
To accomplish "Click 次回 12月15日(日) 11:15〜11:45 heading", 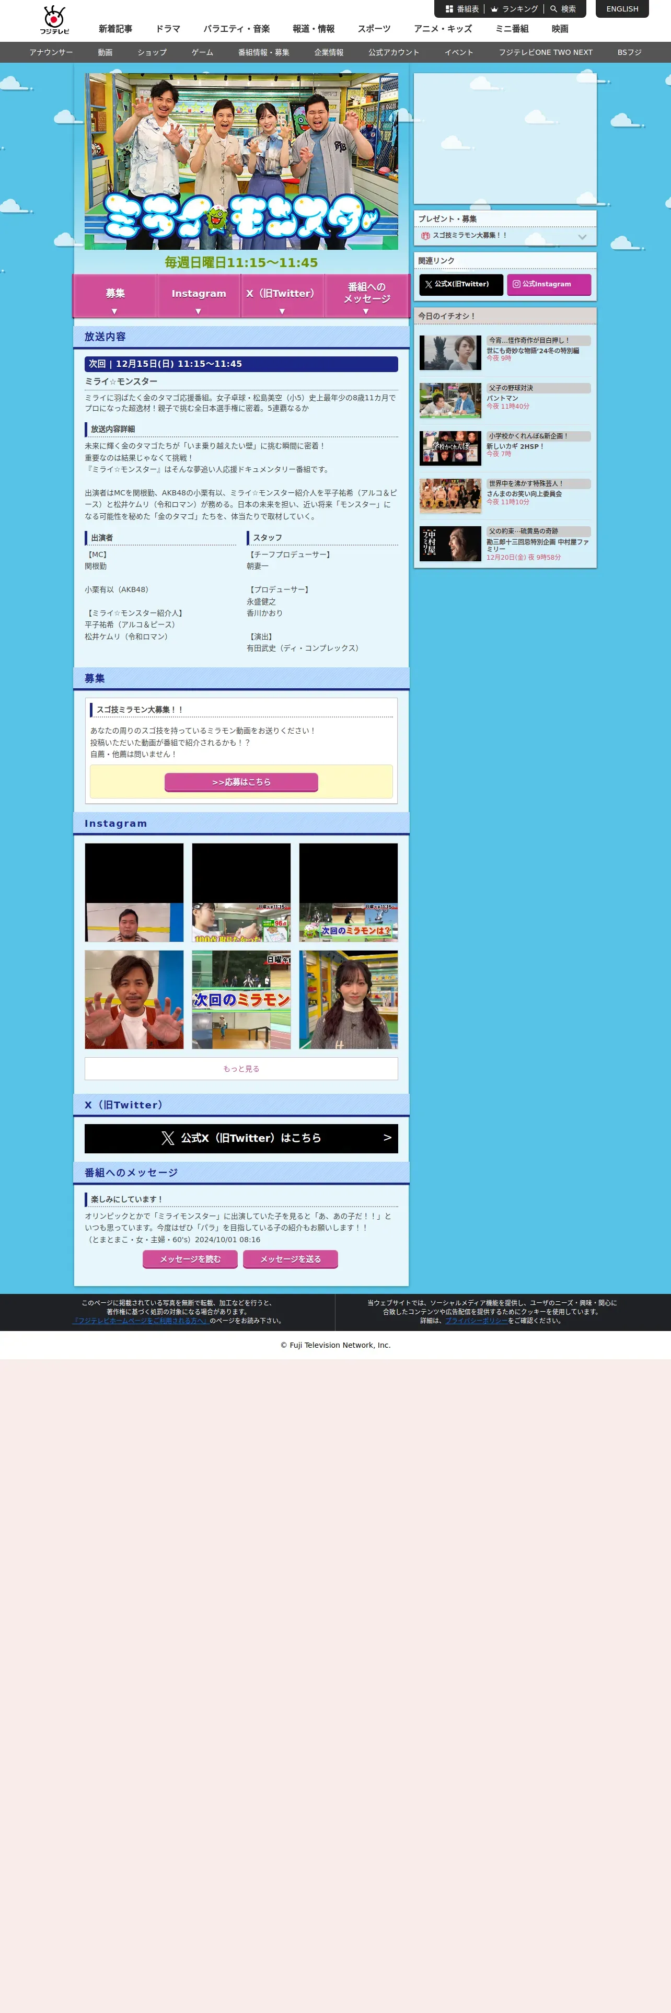I will coord(241,364).
